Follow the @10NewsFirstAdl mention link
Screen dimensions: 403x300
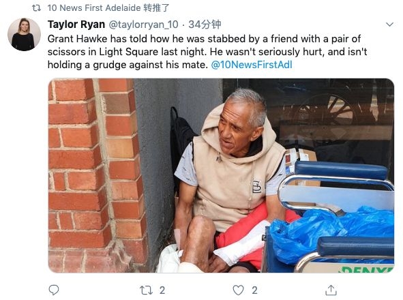click(x=252, y=65)
